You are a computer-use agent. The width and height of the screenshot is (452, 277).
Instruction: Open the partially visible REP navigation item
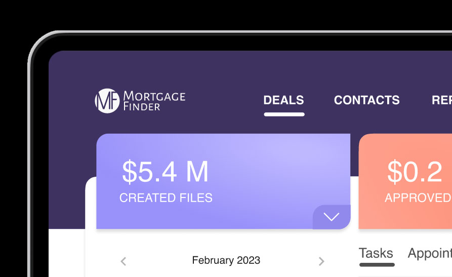coord(441,100)
